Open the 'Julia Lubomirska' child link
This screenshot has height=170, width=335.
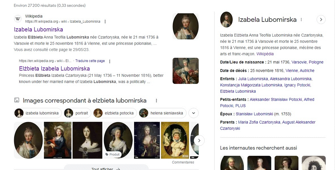[253, 79]
